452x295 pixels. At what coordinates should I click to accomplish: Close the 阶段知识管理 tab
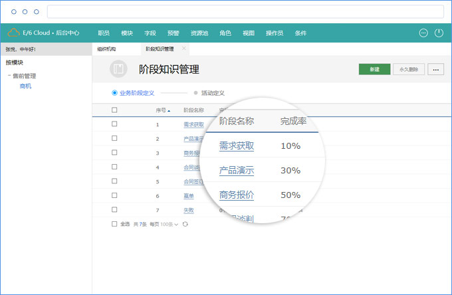[184, 49]
